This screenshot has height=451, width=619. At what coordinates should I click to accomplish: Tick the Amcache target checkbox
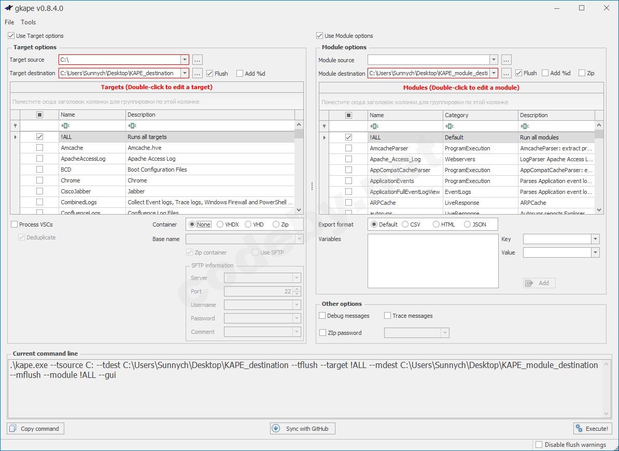(39, 148)
